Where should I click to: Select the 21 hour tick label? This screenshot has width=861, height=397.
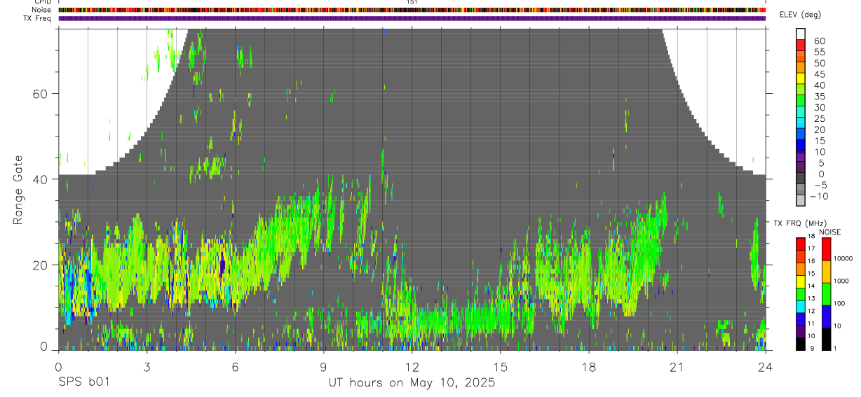[x=677, y=368]
